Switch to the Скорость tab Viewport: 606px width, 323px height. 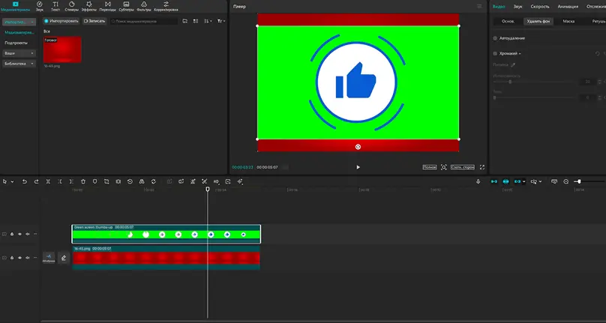coord(540,7)
